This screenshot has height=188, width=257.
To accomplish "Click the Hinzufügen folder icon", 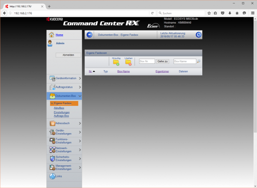I will click(x=116, y=63).
